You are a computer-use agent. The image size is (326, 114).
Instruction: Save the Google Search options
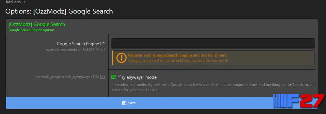[162, 103]
